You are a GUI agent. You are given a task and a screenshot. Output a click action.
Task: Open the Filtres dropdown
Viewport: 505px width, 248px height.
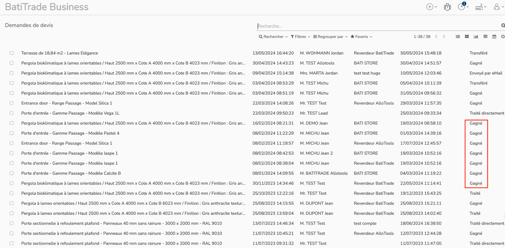[300, 37]
